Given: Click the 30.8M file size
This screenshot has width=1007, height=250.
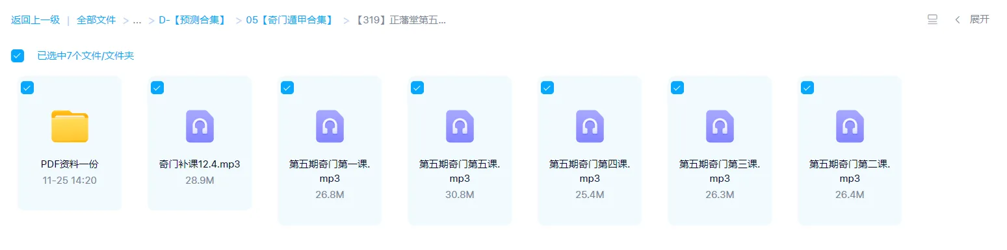Looking at the screenshot, I should point(460,195).
